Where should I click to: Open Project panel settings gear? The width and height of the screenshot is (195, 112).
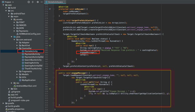[x=38, y=2]
